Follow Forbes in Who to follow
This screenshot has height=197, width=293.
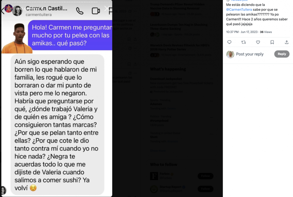(205, 176)
